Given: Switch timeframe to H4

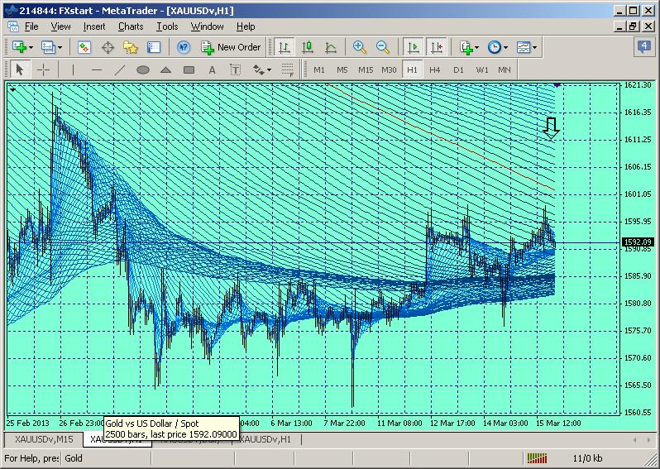Looking at the screenshot, I should point(435,70).
